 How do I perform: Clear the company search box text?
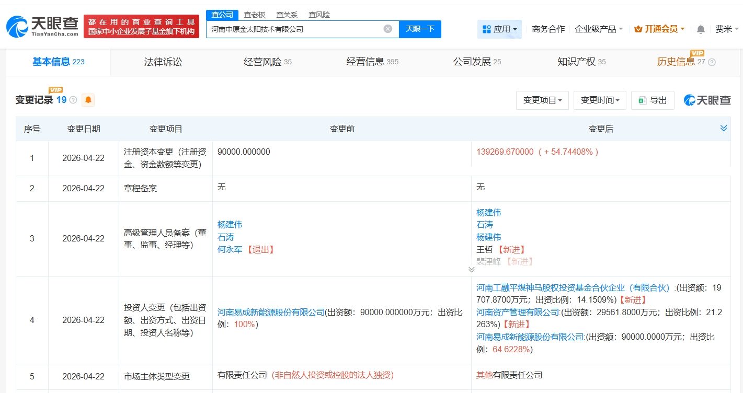[x=387, y=29]
